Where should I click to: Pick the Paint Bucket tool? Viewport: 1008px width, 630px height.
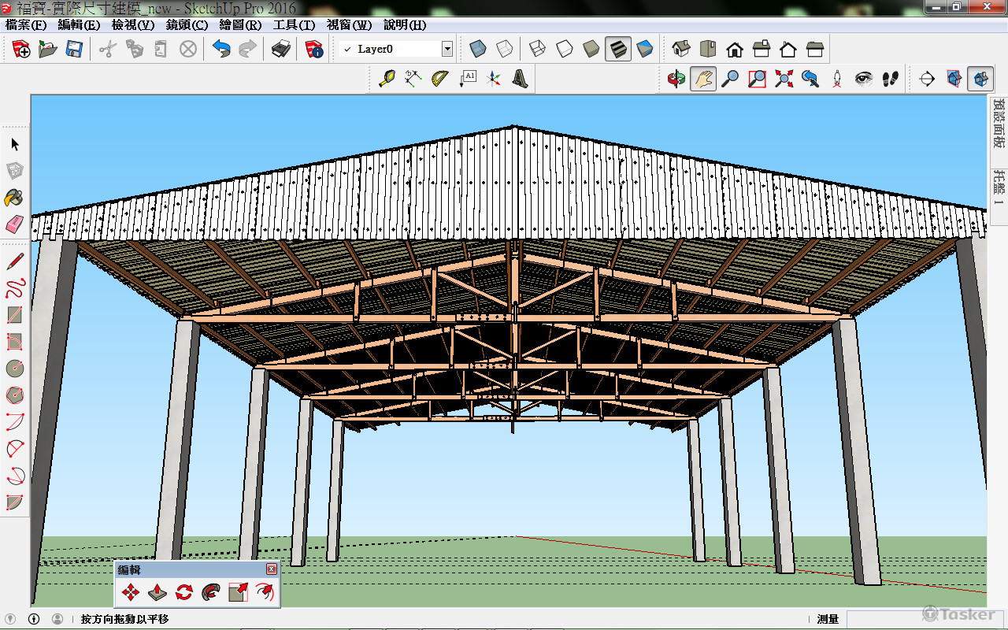[x=14, y=198]
